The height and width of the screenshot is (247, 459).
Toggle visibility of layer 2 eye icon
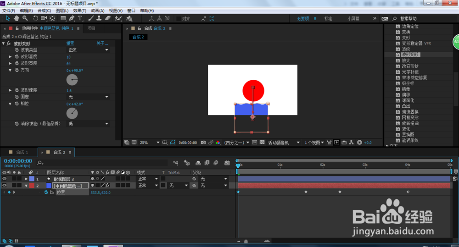pos(5,185)
